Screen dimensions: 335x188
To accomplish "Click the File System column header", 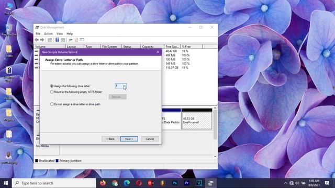I will 111,46.
